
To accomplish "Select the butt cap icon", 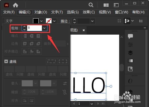I will [x=25, y=36].
